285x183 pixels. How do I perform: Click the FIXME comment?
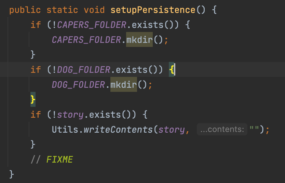pos(59,159)
